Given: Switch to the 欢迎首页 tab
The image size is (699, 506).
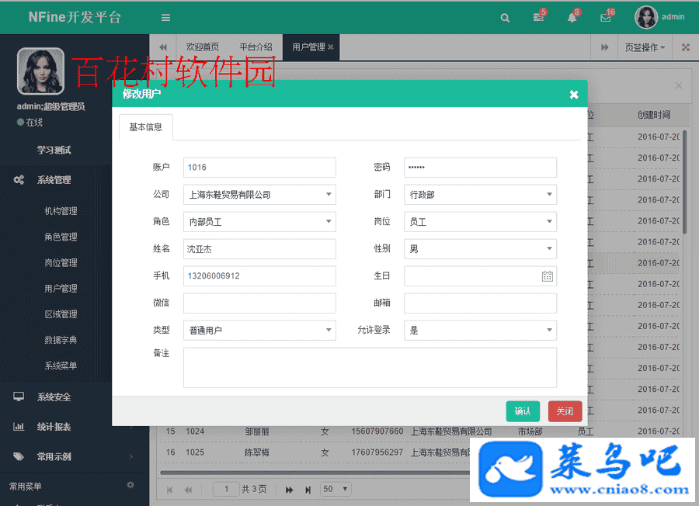Looking at the screenshot, I should tap(202, 47).
